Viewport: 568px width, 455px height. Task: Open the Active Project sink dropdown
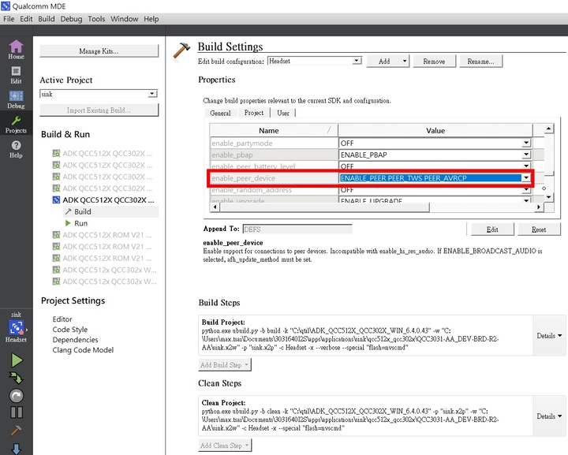point(98,94)
